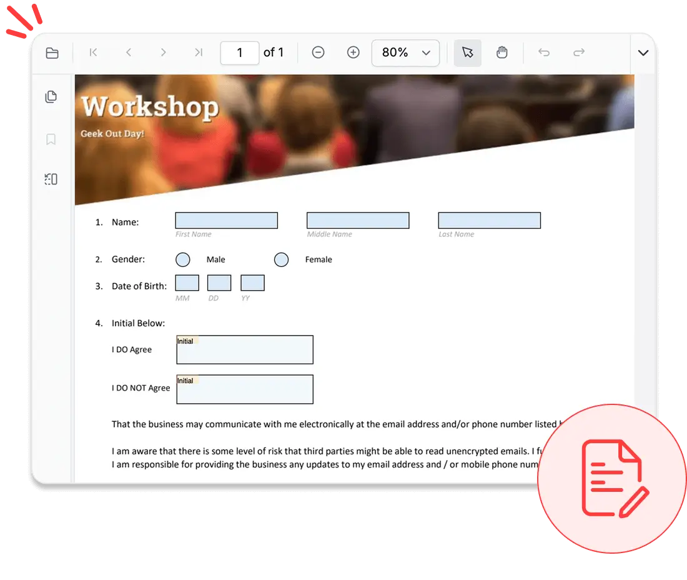Open a document via the folder icon
This screenshot has height=580, width=687.
(52, 52)
